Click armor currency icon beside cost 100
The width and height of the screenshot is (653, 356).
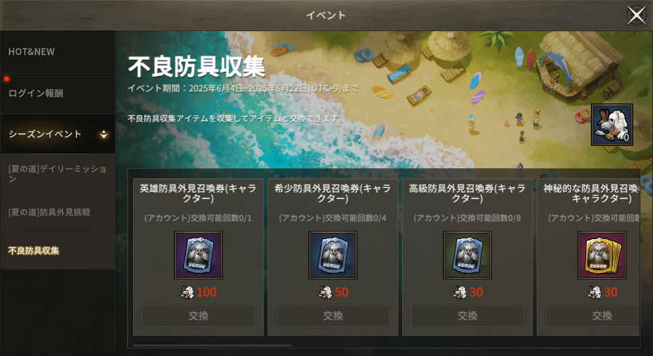click(x=187, y=293)
